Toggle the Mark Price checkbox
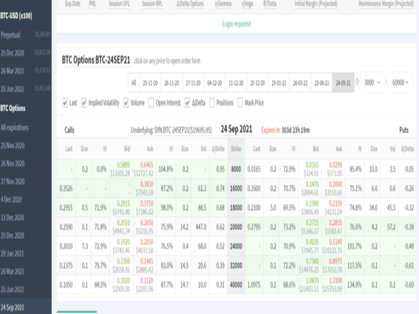 (x=240, y=103)
